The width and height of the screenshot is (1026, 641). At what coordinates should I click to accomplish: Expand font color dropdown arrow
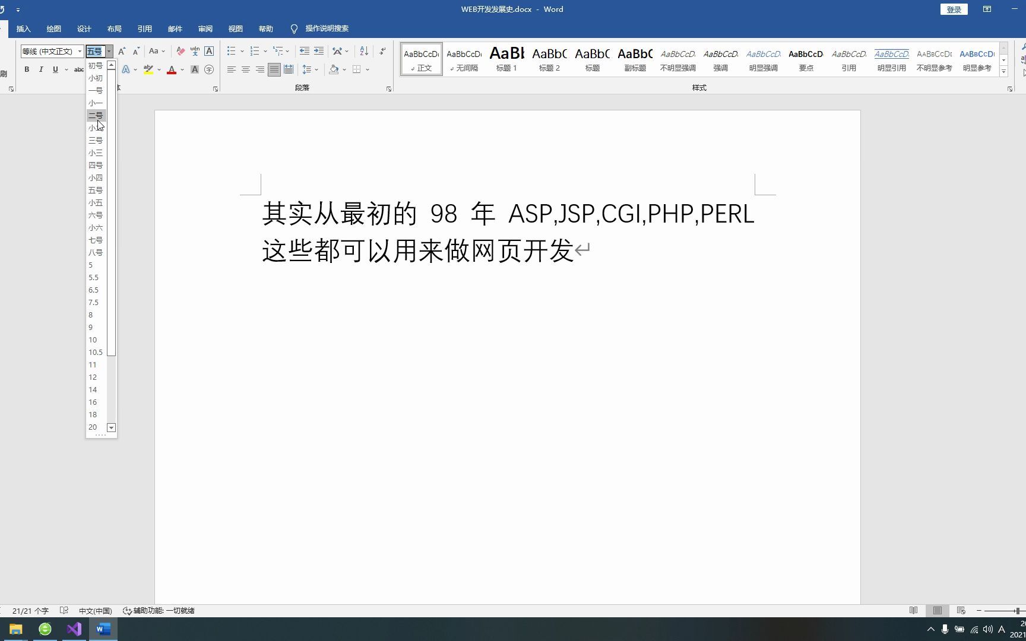182,69
